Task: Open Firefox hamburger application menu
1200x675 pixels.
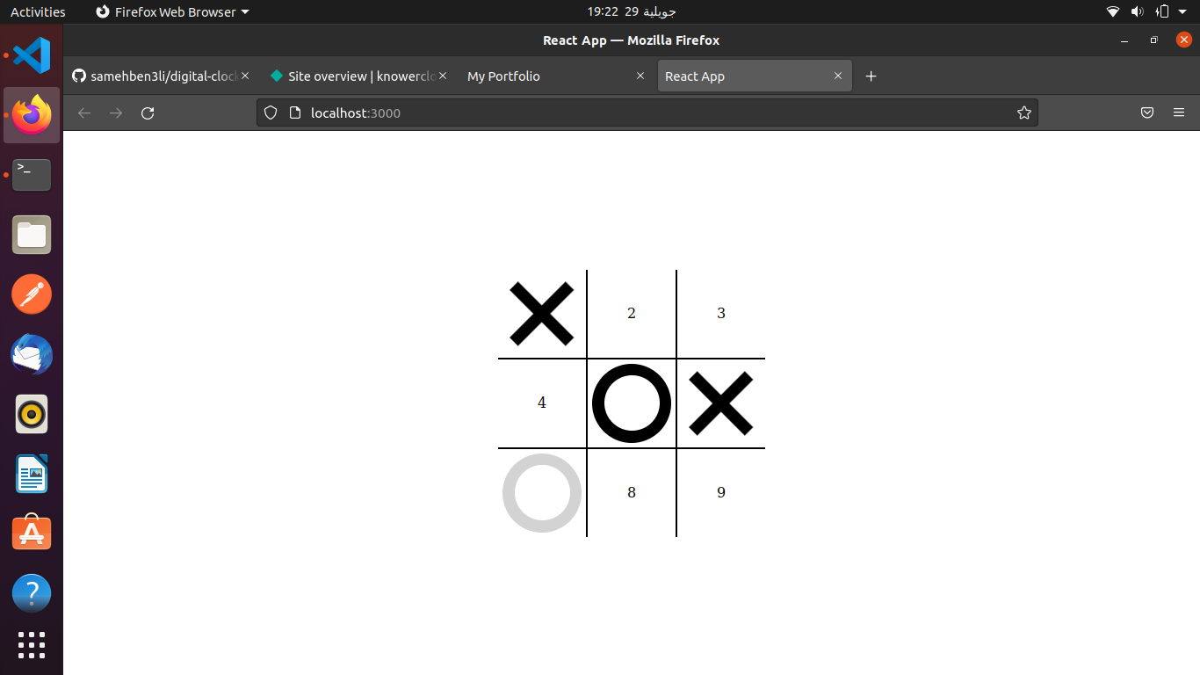Action: pos(1179,112)
